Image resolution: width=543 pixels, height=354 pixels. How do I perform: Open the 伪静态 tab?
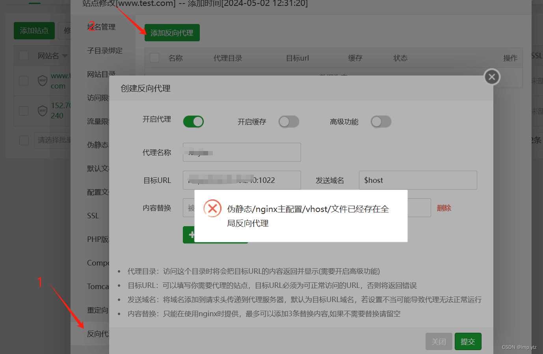pos(98,145)
